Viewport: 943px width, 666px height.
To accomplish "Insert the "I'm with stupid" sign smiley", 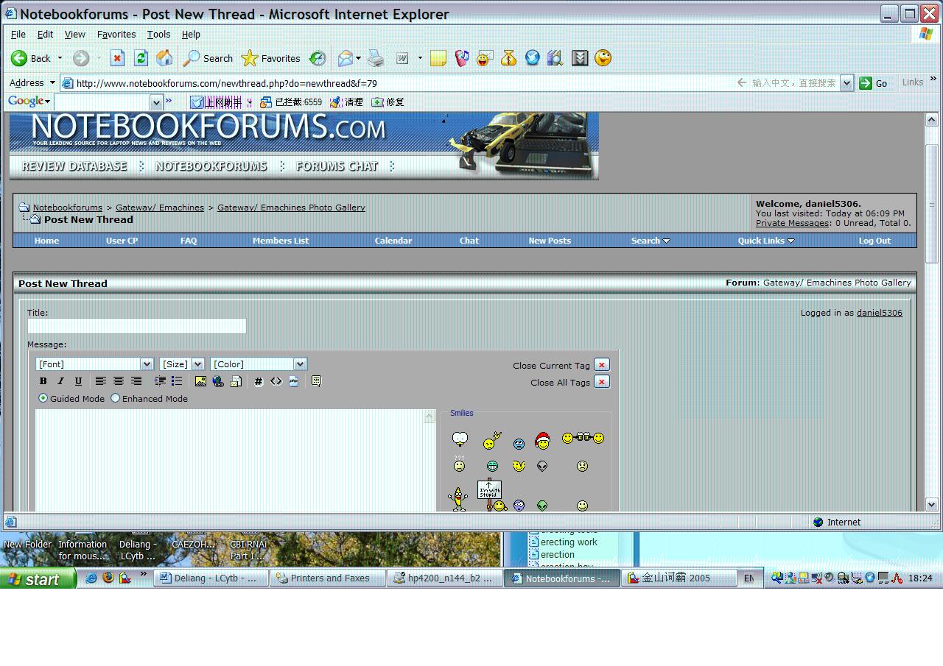I will tap(492, 495).
